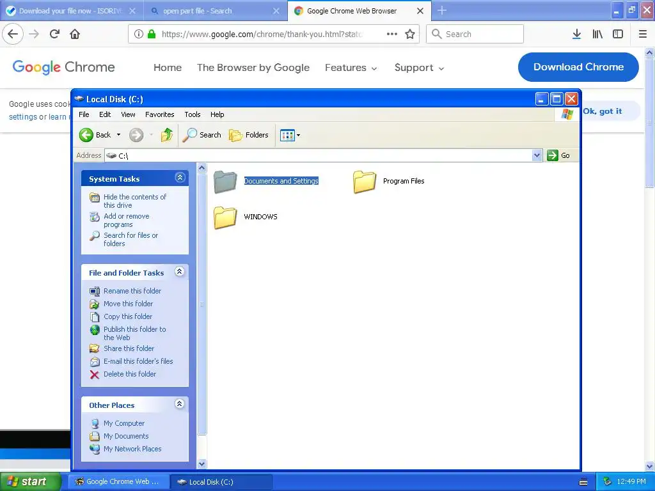Select the WINDOWS folder icon
Screen dimensions: 655x491
tap(225, 217)
